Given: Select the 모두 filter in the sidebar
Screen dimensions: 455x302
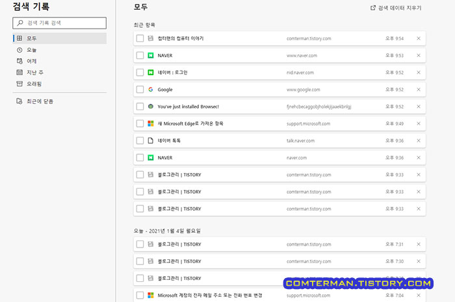Looking at the screenshot, I should tap(60, 38).
